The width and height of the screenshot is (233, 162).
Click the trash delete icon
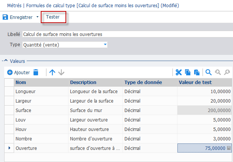point(36,72)
